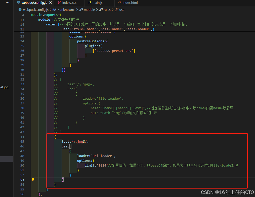Open the index.html tab
Viewport: 255px width, 197px height.
click(x=130, y=3)
